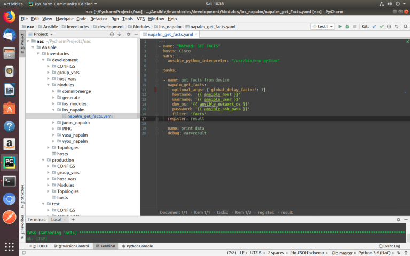410x256 pixels.
Task: Open the TODO tool window tab
Action: pos(38,246)
